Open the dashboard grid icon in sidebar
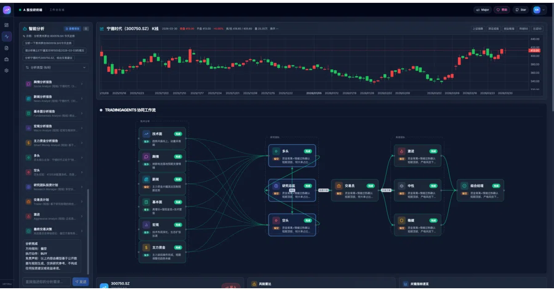554x291 pixels. [6, 25]
